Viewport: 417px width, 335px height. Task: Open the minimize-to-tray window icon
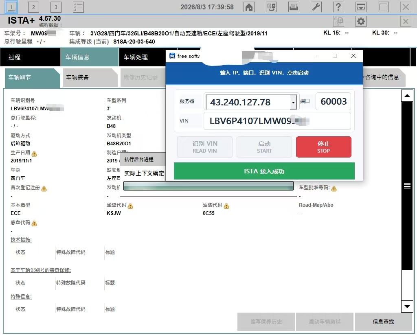click(361, 7)
